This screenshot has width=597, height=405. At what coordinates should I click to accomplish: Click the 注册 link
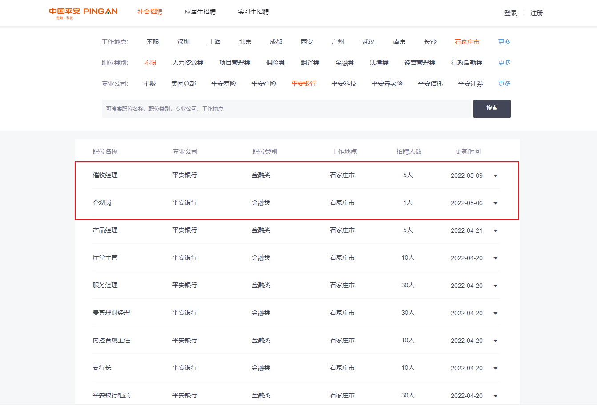click(537, 13)
